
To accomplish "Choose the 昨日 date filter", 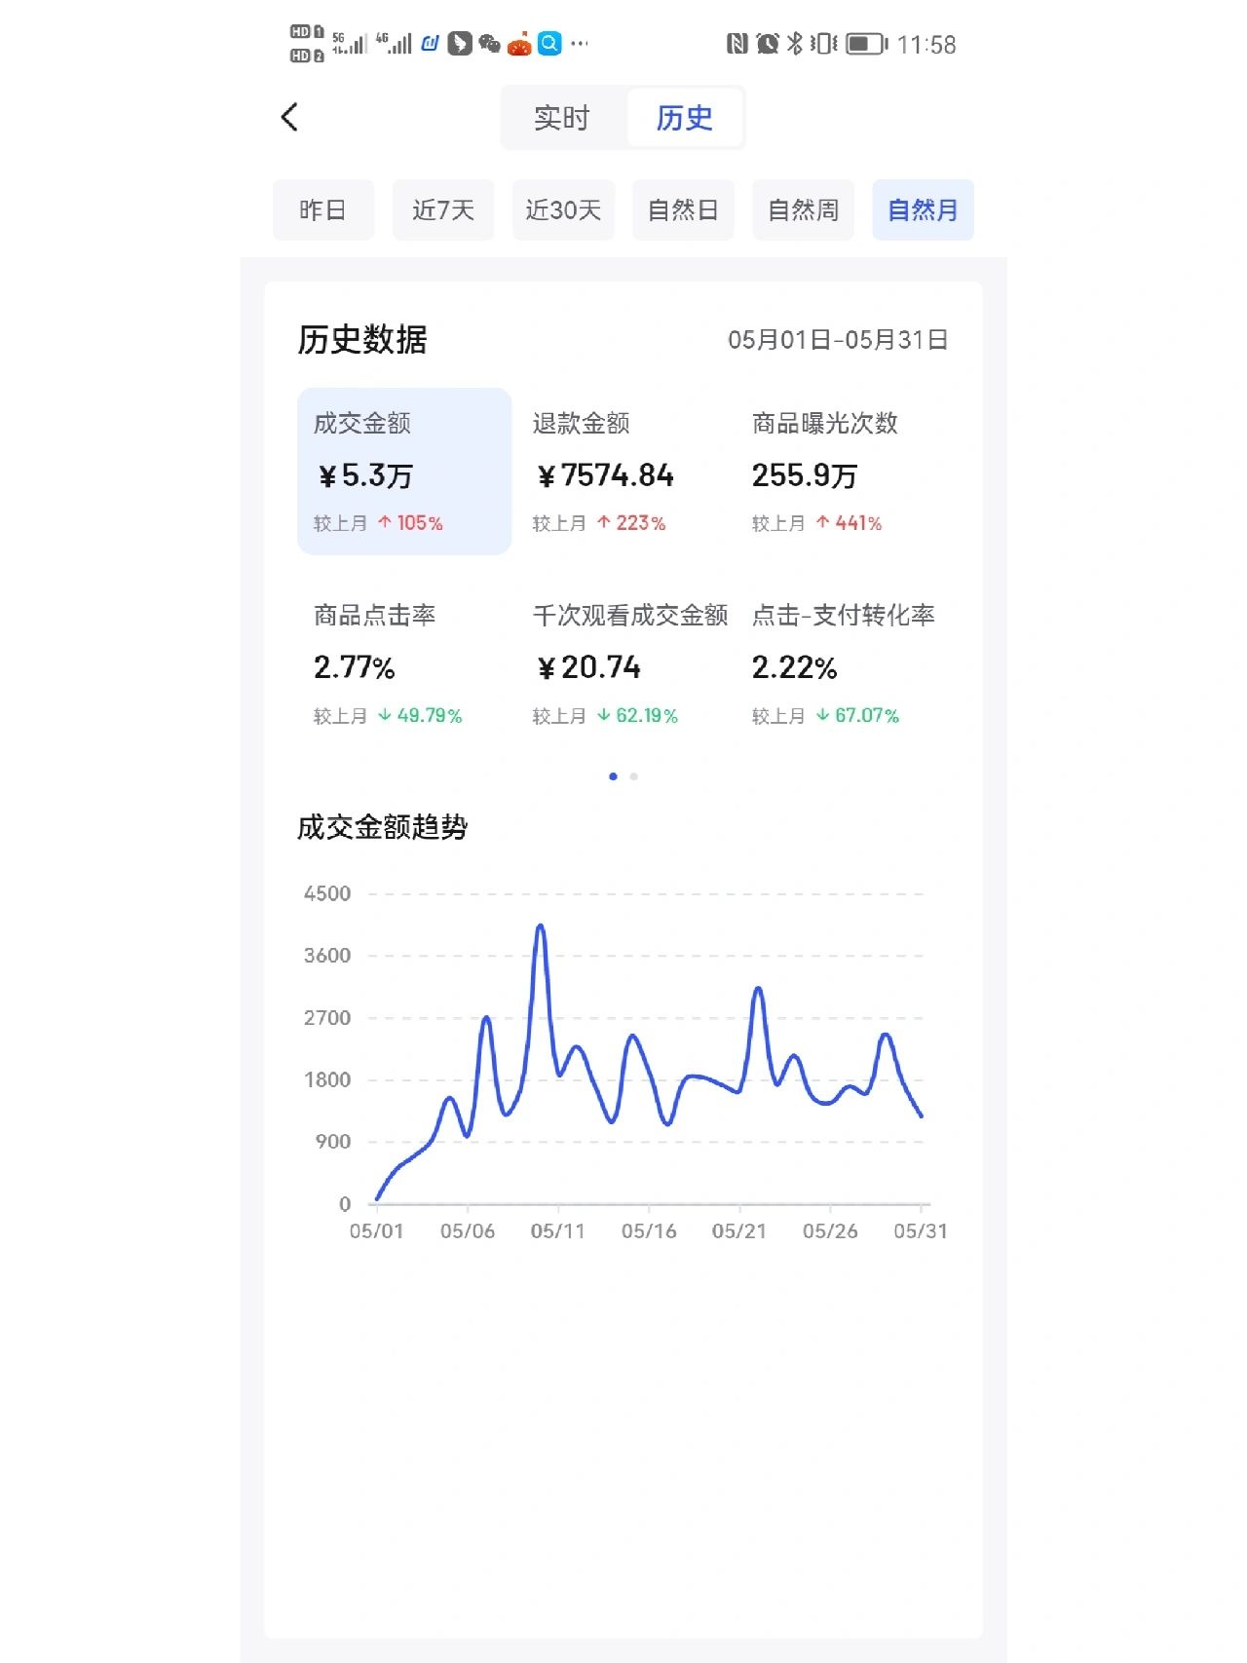I will (323, 209).
